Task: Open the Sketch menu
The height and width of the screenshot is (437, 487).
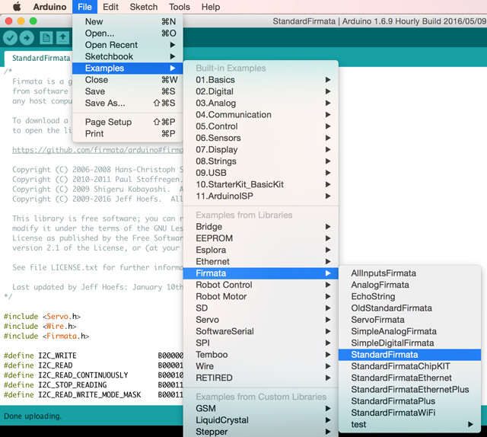Action: [x=144, y=7]
